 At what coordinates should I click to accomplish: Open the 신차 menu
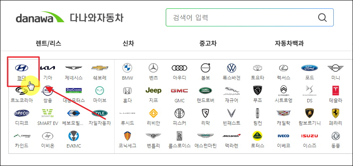point(128,43)
